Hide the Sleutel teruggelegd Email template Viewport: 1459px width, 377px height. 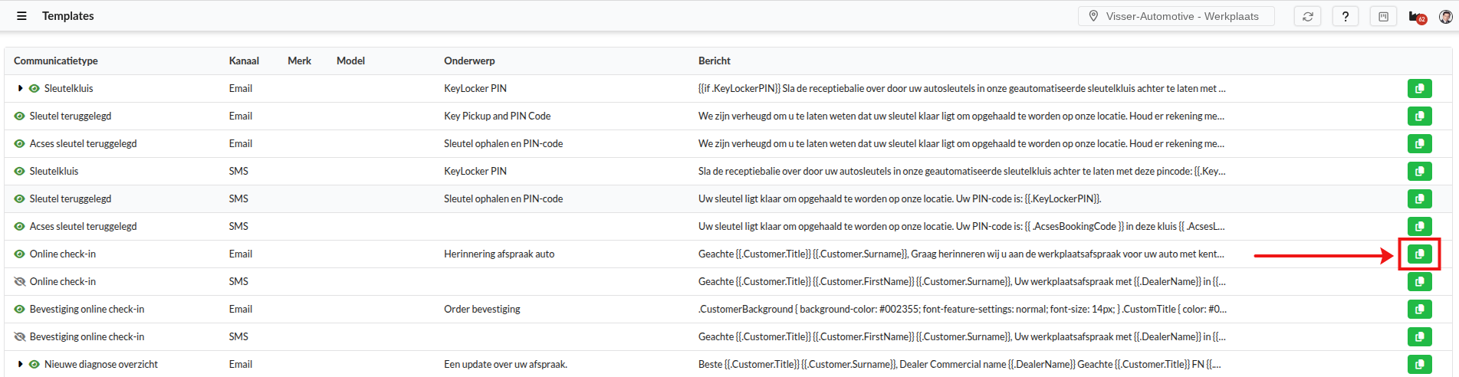click(x=20, y=116)
